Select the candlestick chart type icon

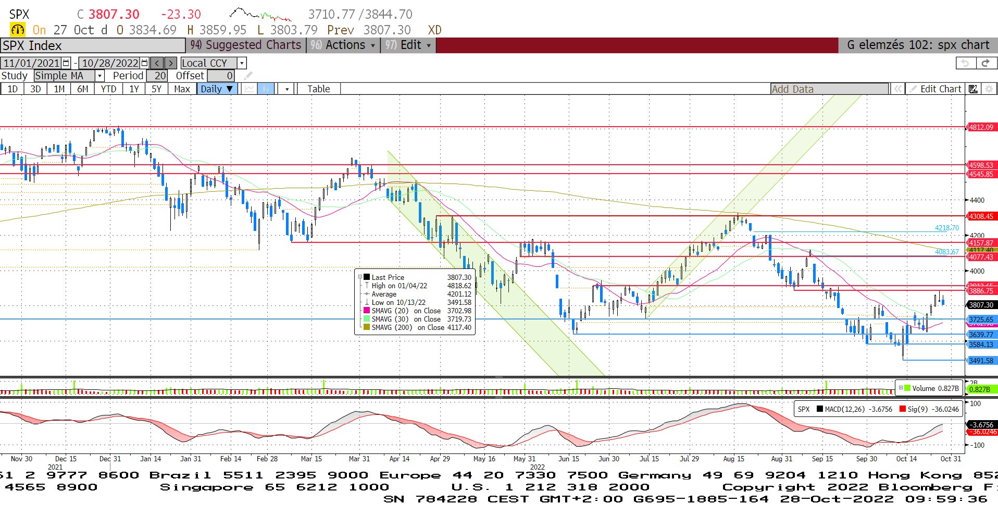[x=266, y=89]
